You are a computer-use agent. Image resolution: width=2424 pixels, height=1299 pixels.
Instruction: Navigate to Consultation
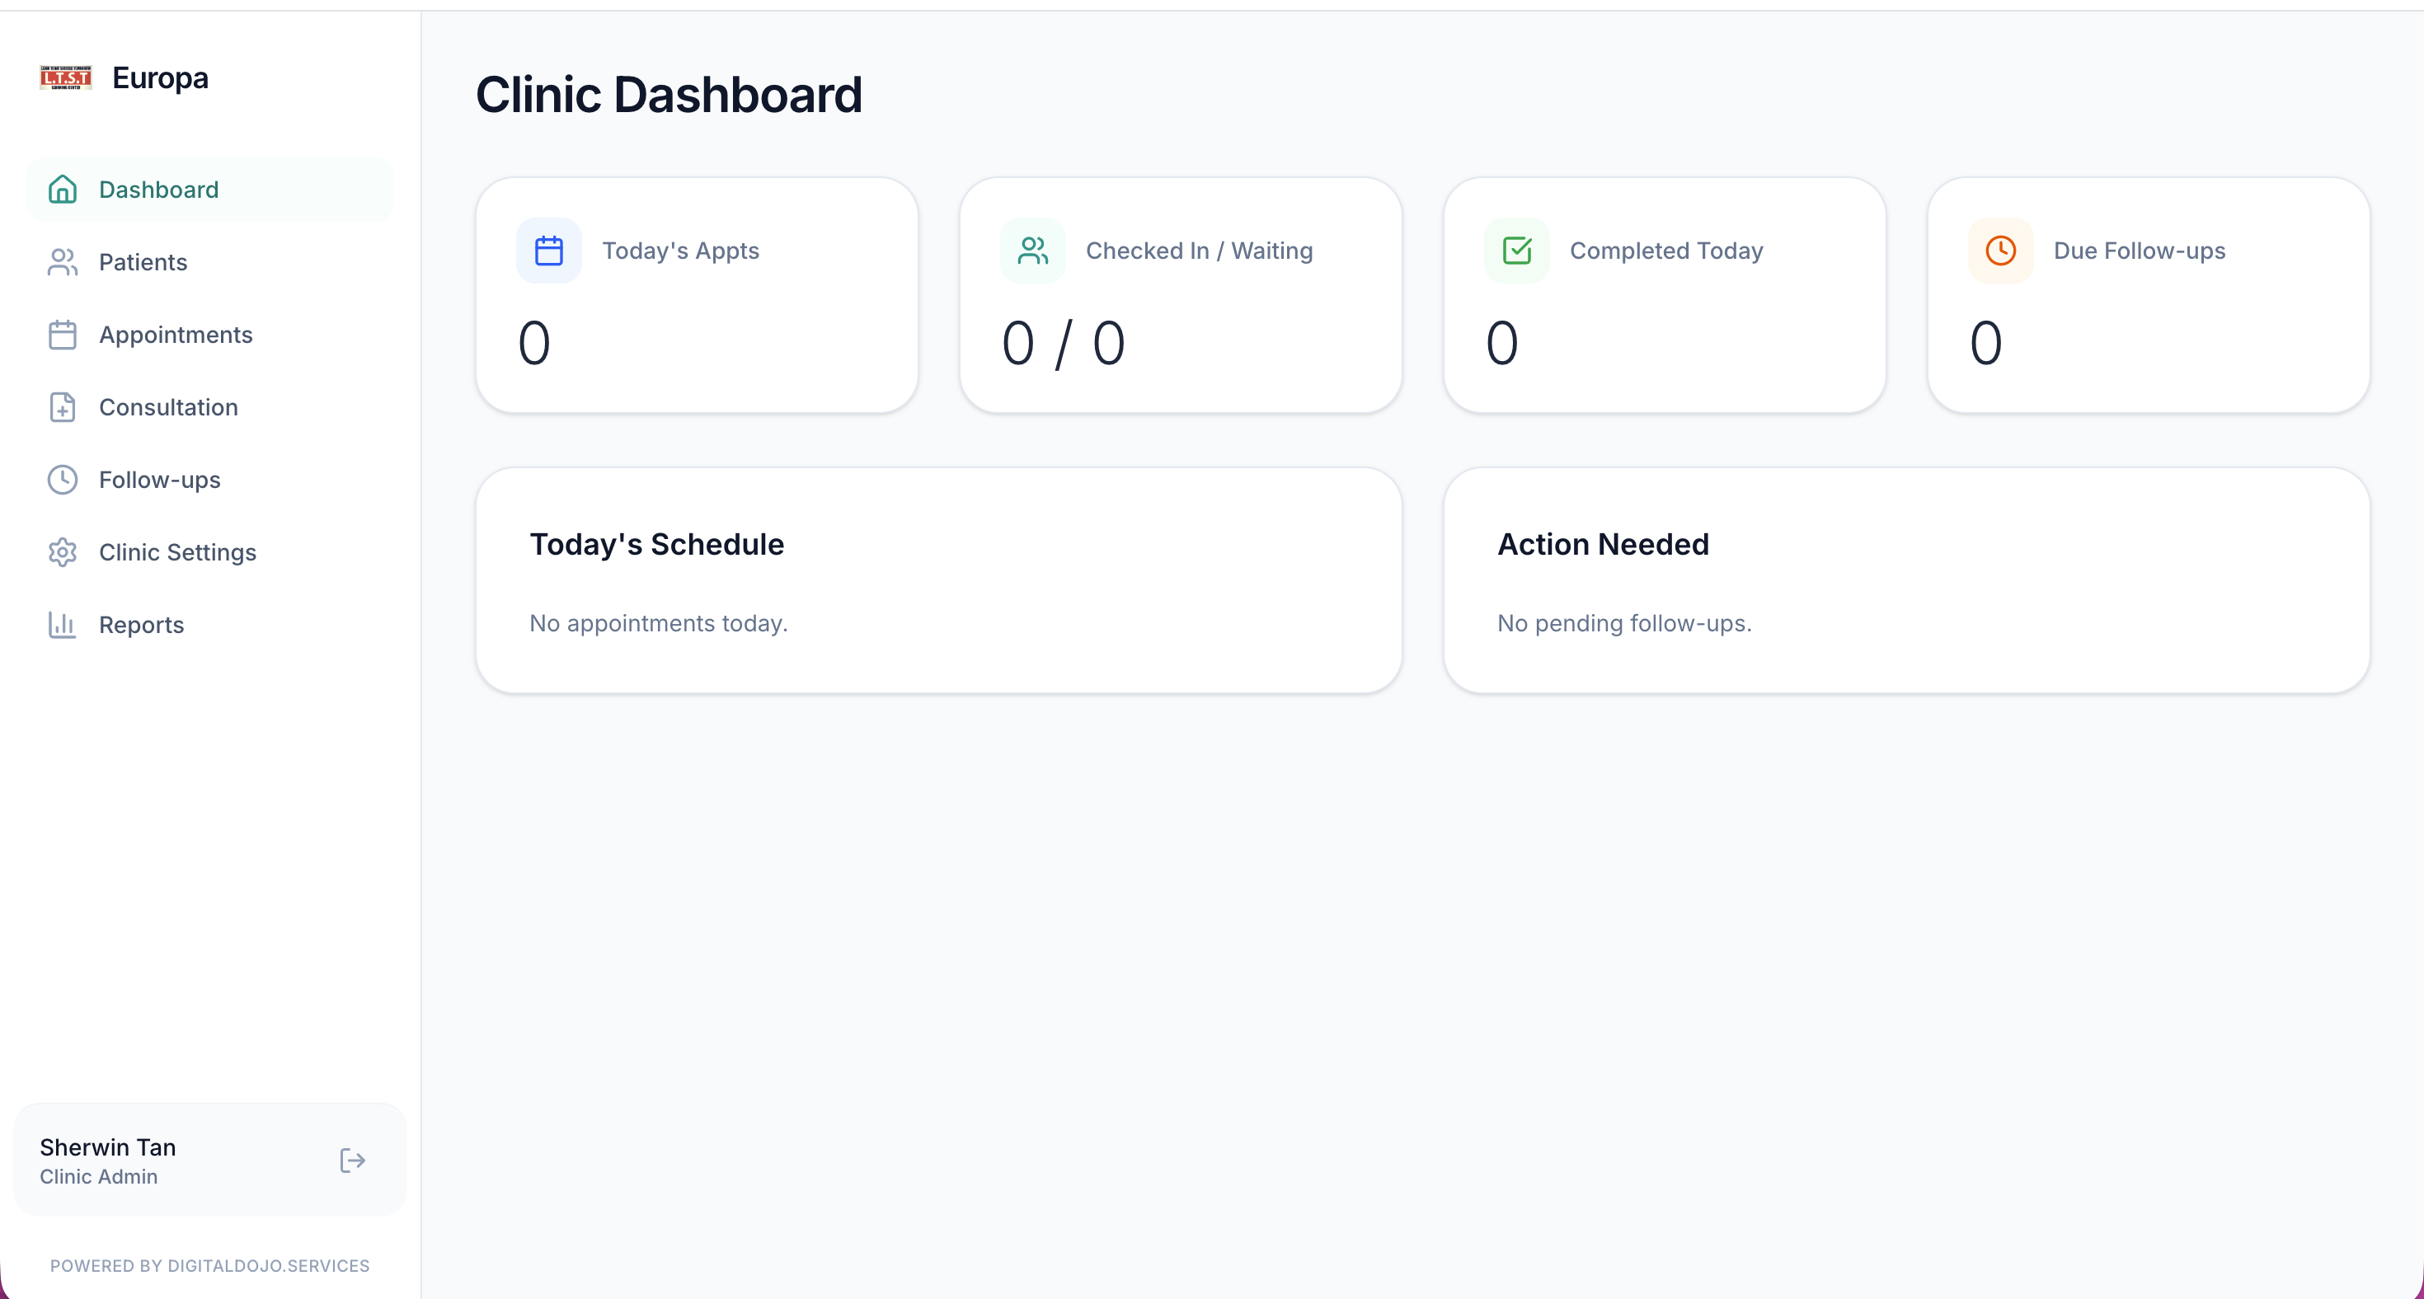click(x=211, y=406)
